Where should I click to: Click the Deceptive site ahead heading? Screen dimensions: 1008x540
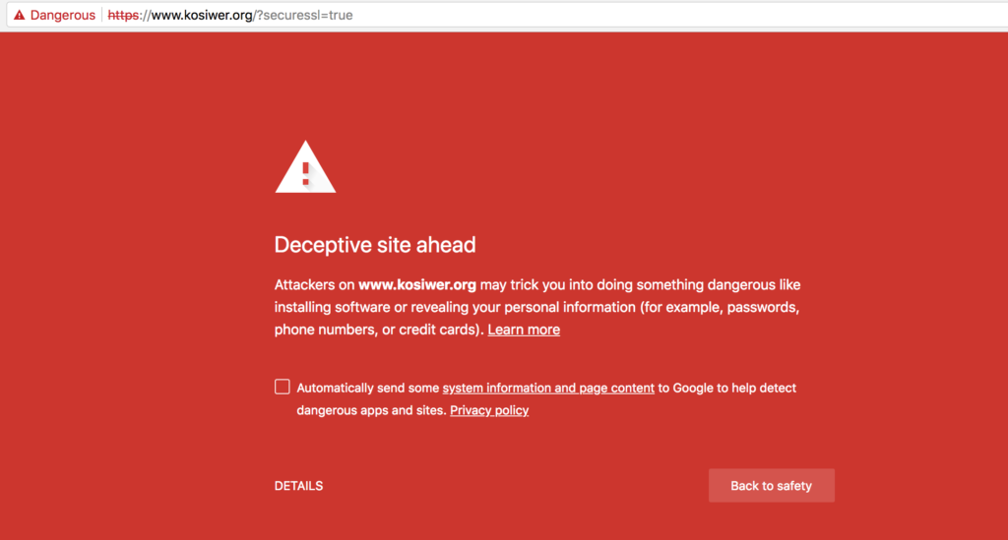(375, 245)
